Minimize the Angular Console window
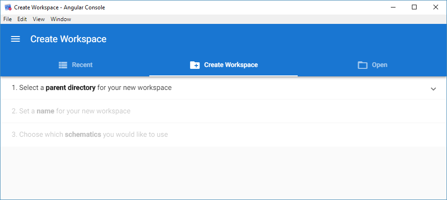 point(393,7)
